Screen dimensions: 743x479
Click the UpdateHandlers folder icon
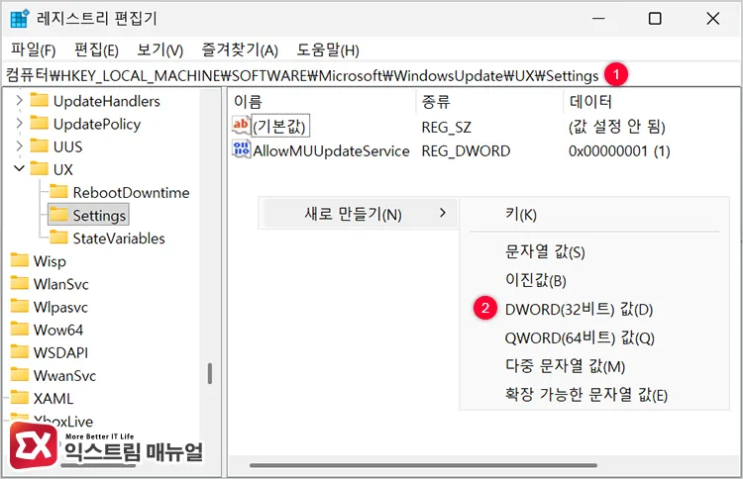(39, 100)
